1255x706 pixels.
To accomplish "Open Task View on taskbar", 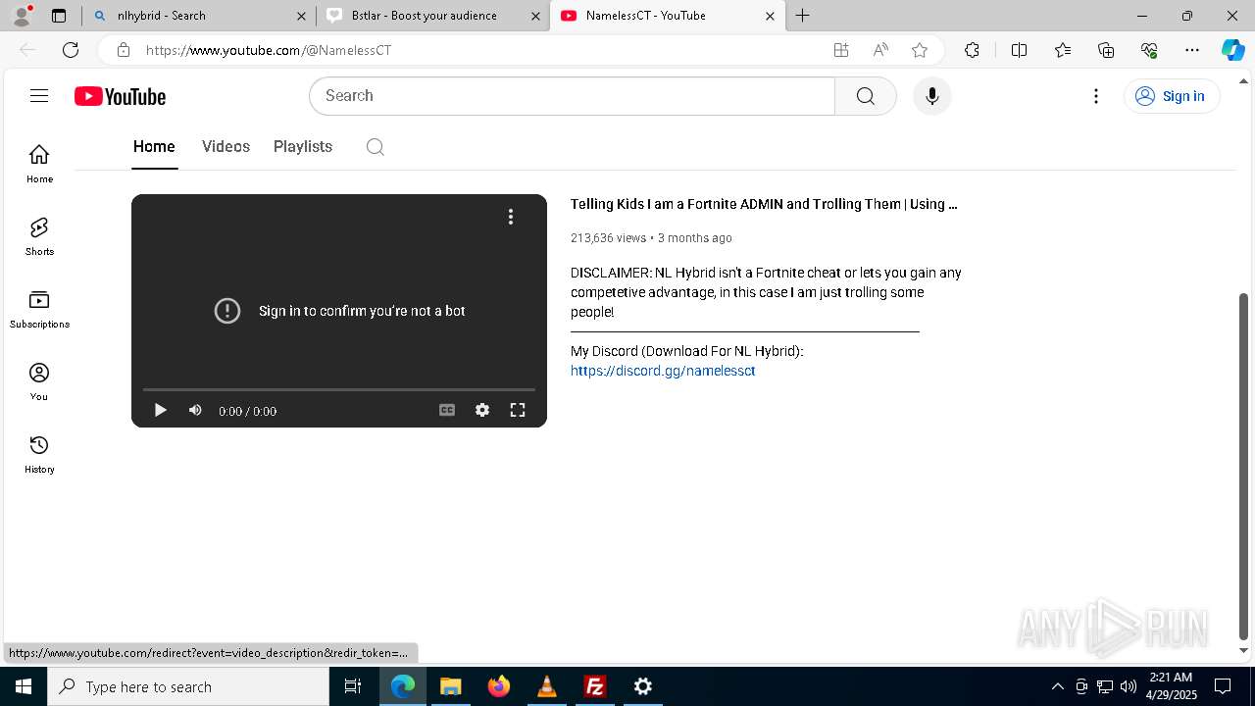I will tap(353, 686).
